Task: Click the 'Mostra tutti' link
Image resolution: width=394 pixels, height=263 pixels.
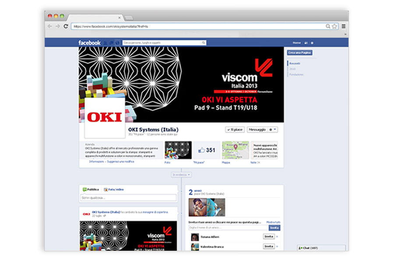Action: (273, 223)
